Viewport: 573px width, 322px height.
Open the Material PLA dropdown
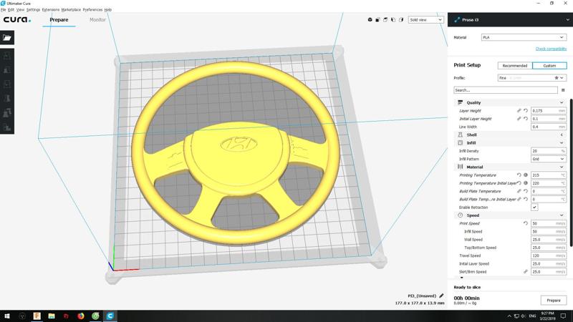[x=524, y=37]
